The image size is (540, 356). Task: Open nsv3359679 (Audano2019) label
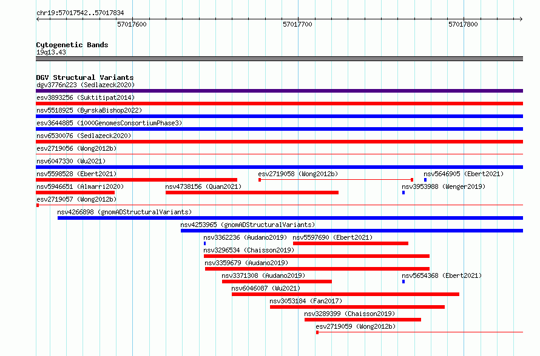(x=246, y=263)
